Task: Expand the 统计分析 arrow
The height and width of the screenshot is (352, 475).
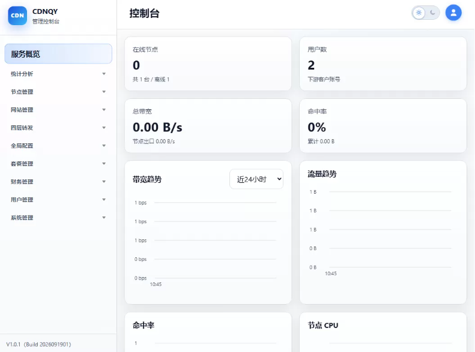Action: pyautogui.click(x=104, y=74)
